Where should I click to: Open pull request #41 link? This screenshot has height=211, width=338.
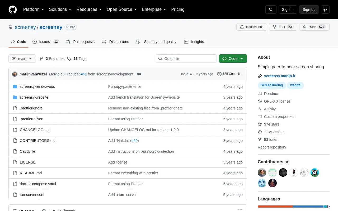click(x=84, y=74)
